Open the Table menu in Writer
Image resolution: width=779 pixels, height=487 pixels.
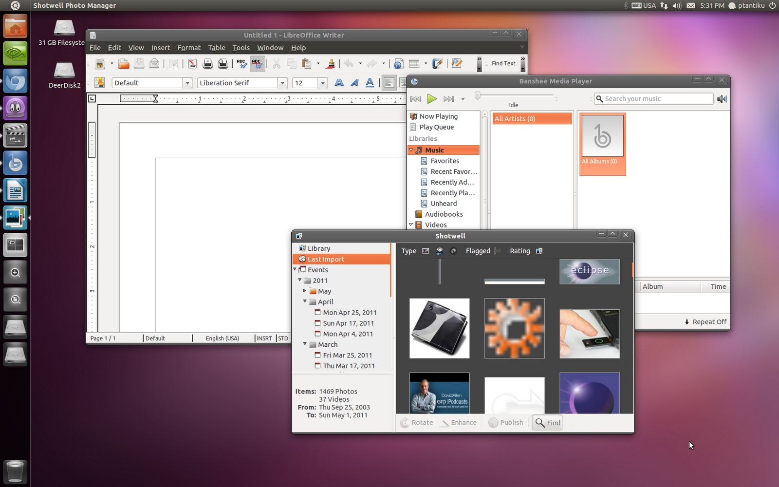(217, 48)
